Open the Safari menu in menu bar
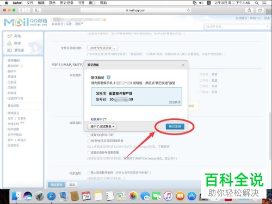Screen dimensions: 272x204 [x=17, y=3]
